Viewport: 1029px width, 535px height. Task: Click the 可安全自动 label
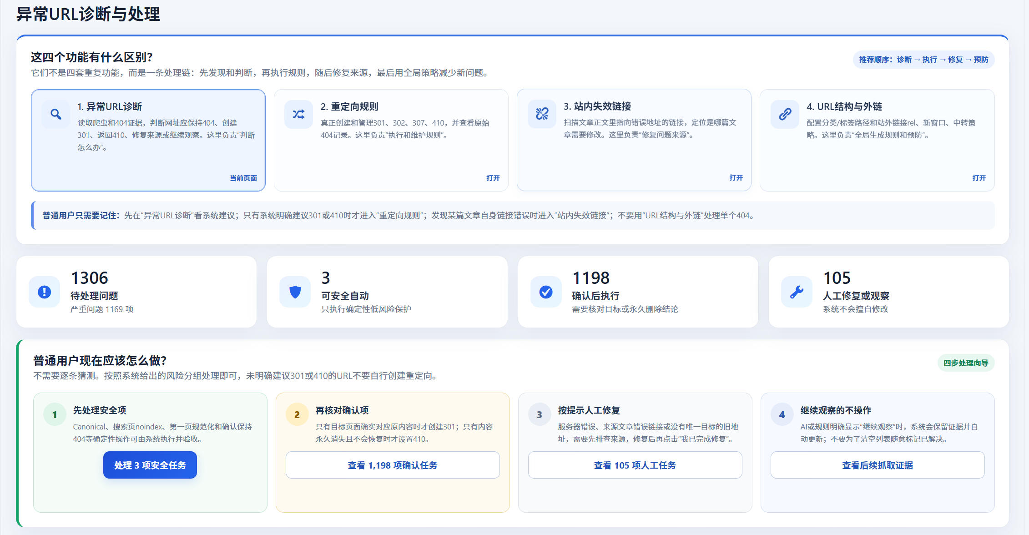tap(345, 296)
